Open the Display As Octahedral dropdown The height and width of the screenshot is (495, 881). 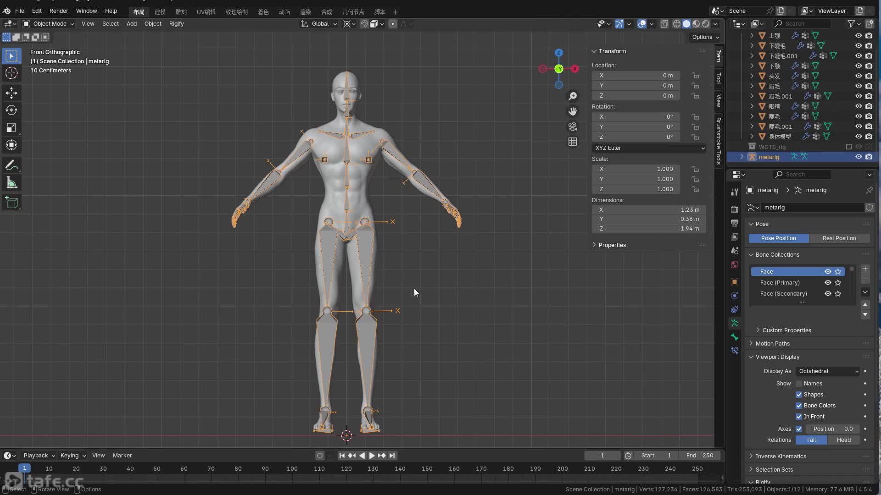pos(828,371)
